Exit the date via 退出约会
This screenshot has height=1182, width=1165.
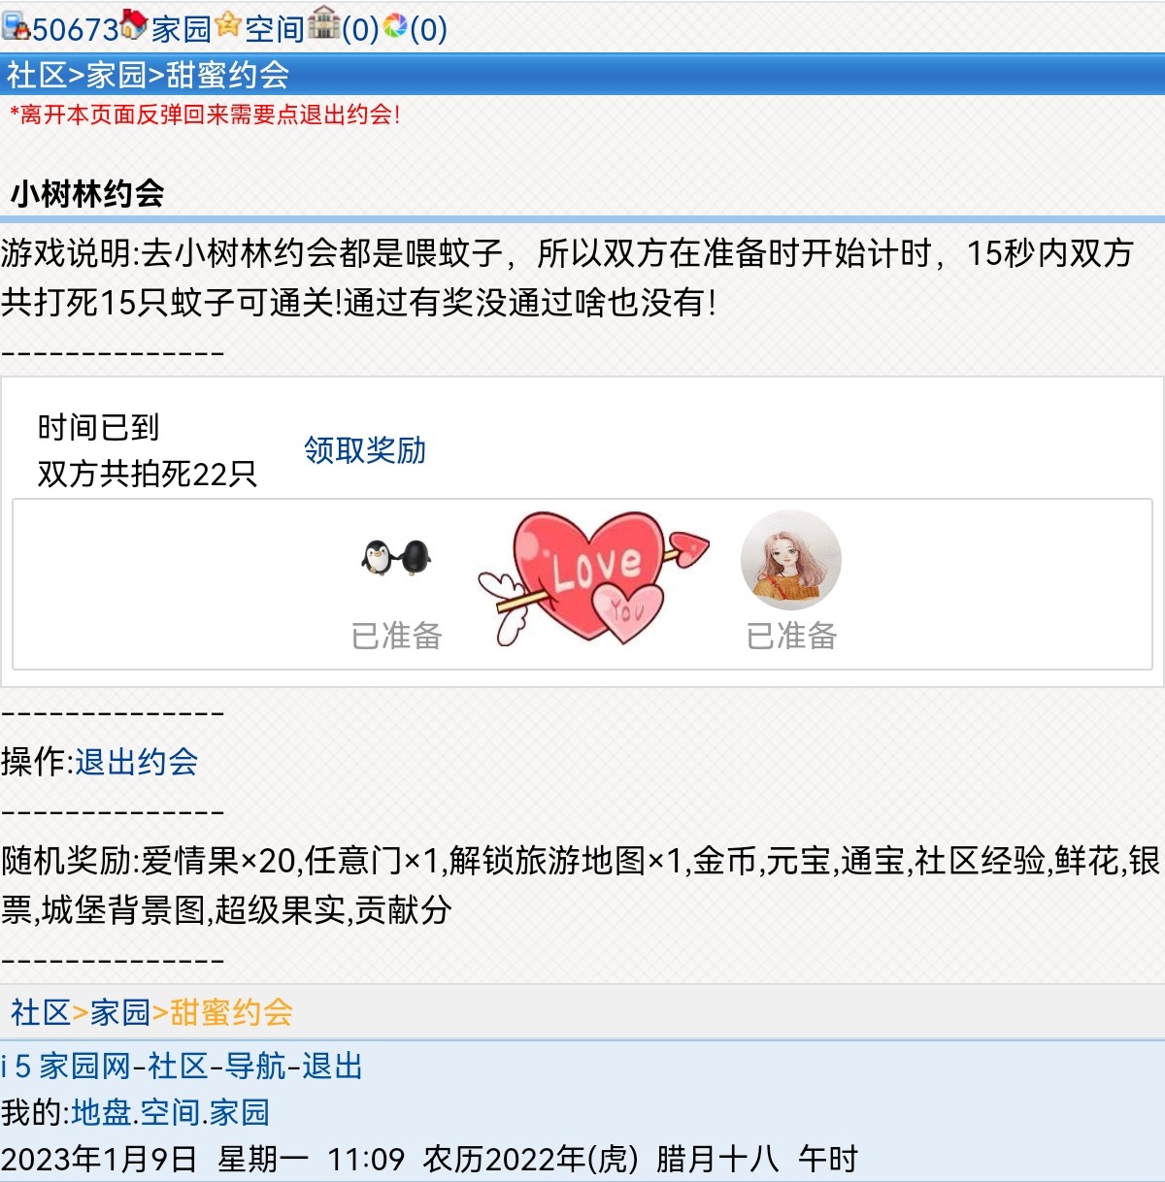click(137, 762)
